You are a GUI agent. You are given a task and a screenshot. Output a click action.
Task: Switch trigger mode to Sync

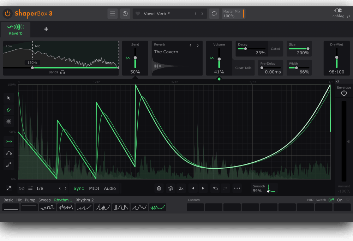click(x=79, y=188)
